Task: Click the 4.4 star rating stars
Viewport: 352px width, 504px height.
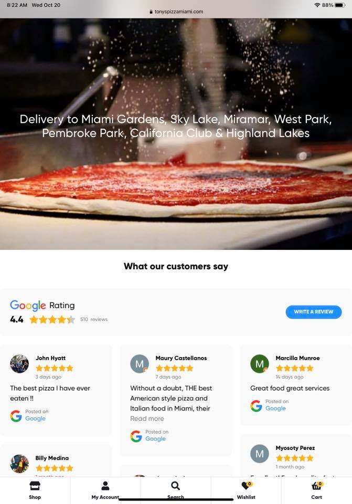Action: pos(52,320)
